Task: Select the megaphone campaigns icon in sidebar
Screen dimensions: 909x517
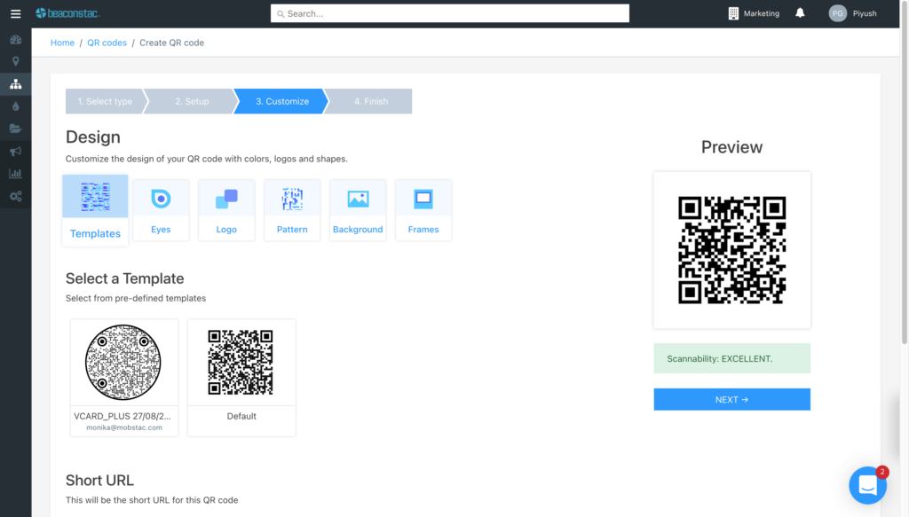Action: point(15,151)
